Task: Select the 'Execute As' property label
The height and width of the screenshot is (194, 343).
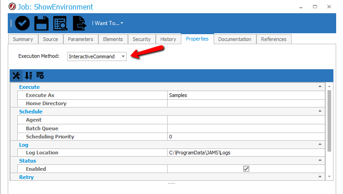Action: [x=40, y=95]
